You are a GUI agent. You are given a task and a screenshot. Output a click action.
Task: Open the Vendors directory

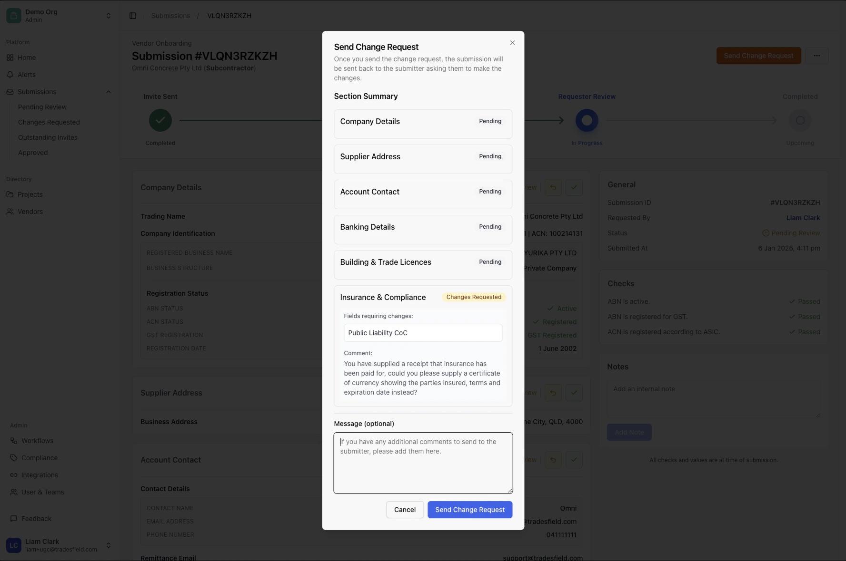30,211
